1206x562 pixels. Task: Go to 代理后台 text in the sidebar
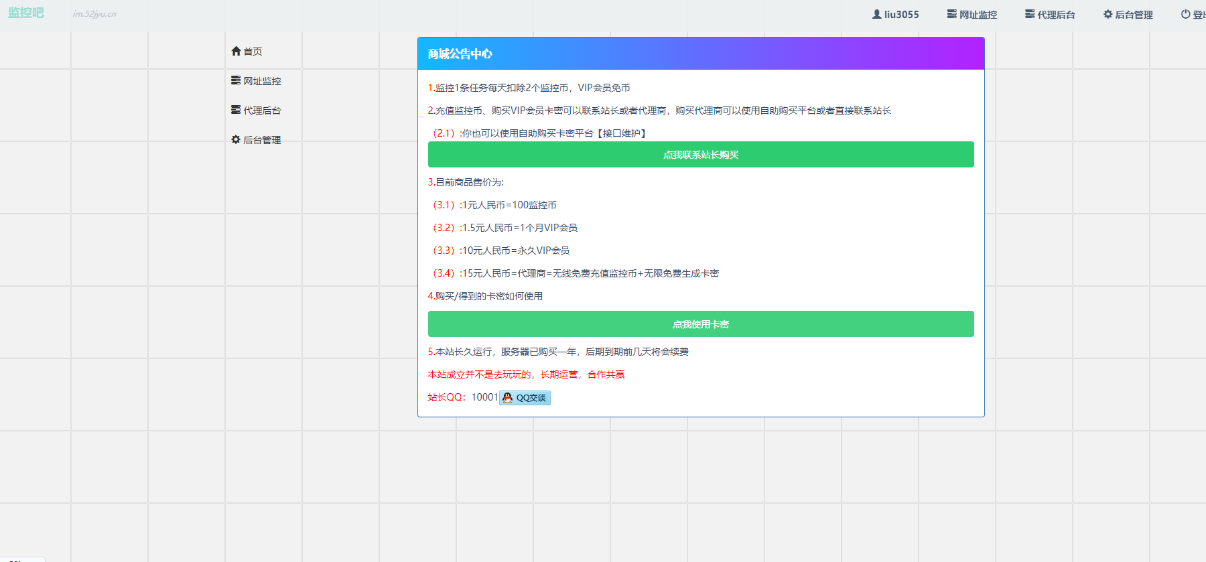(x=262, y=111)
